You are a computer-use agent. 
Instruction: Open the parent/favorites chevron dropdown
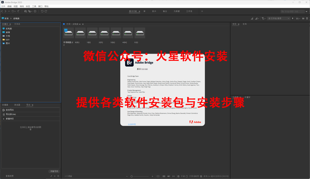click(9, 11)
